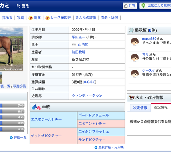Click the premium P icon beside レース後短評
Screen dimensions: 171x152
(47, 18)
